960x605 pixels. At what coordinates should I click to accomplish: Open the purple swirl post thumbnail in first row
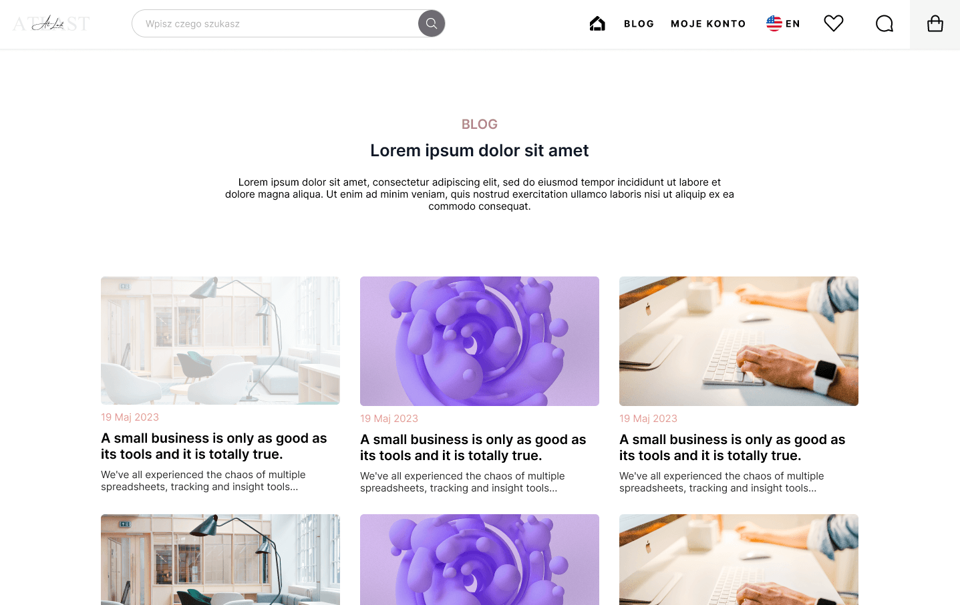click(480, 341)
